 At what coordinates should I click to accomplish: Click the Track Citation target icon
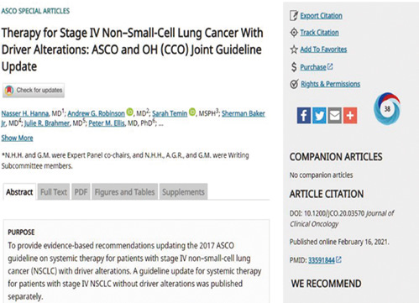294,33
